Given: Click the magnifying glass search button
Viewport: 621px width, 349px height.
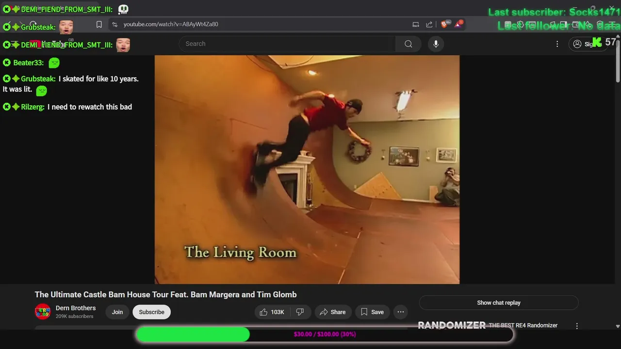Looking at the screenshot, I should (409, 44).
